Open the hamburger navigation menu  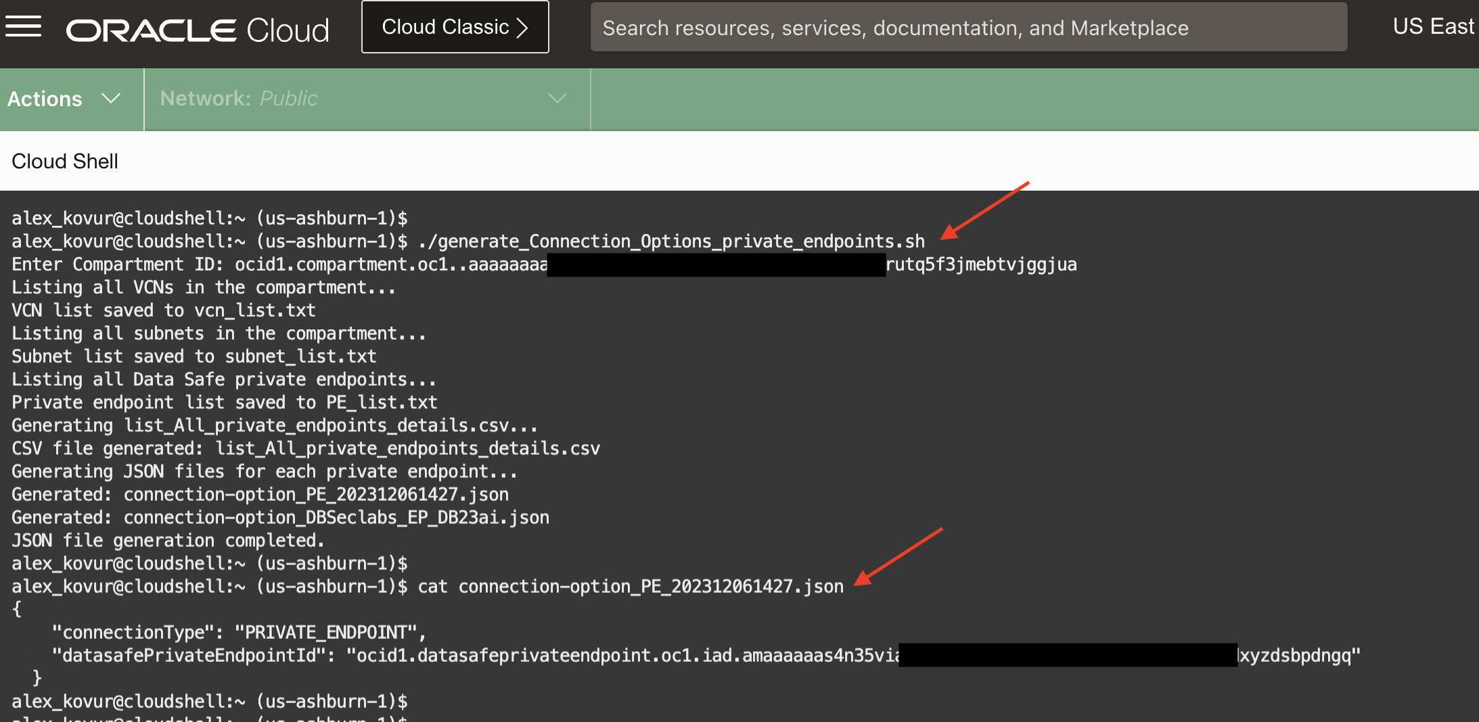[x=24, y=27]
